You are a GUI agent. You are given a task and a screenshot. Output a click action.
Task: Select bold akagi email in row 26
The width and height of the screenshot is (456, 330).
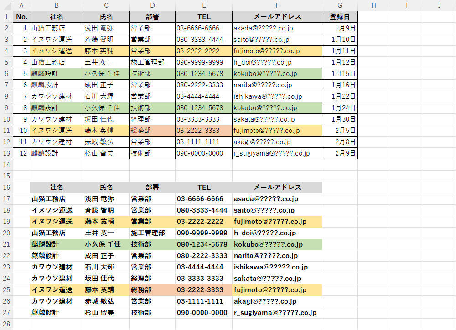pyautogui.click(x=277, y=301)
